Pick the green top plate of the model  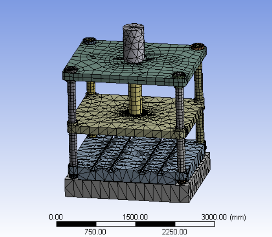[134, 63]
